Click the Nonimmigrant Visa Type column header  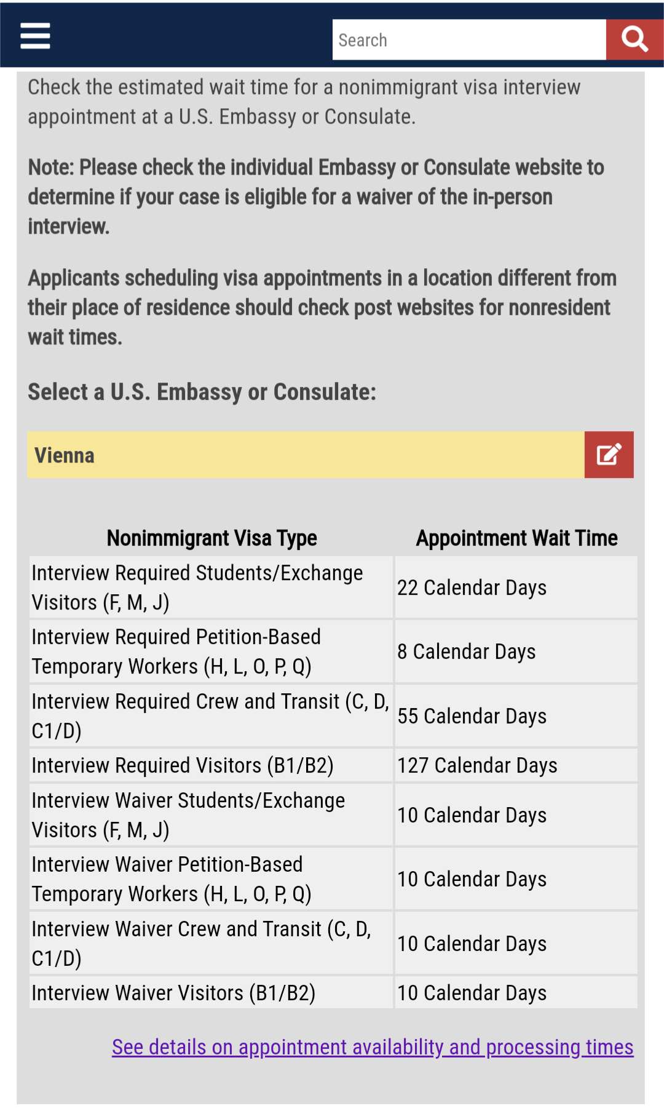pyautogui.click(x=211, y=538)
